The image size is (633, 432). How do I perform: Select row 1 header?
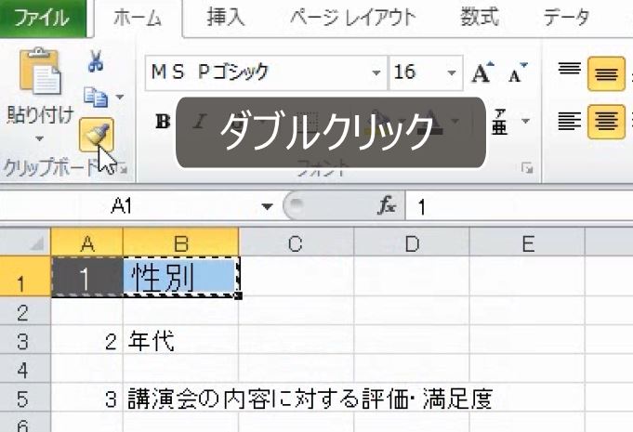tap(25, 277)
